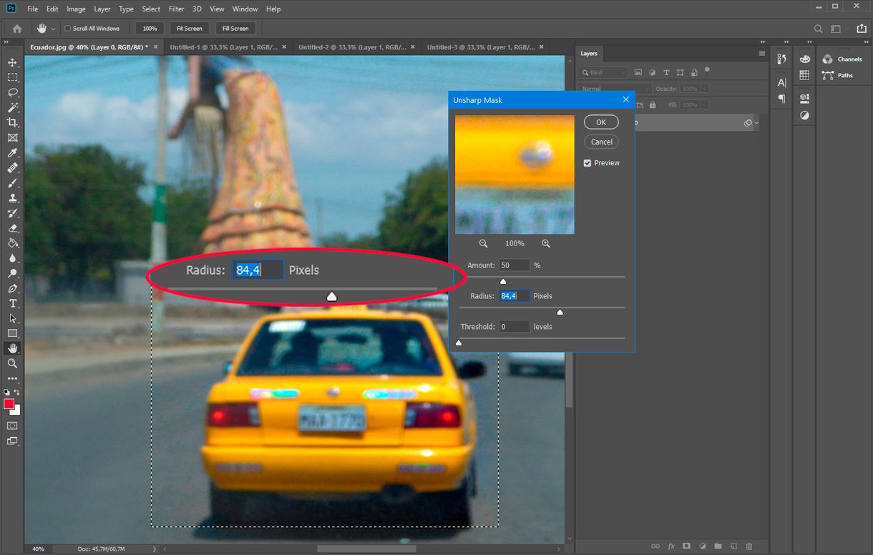
Task: Select the Crop tool
Action: [x=11, y=123]
